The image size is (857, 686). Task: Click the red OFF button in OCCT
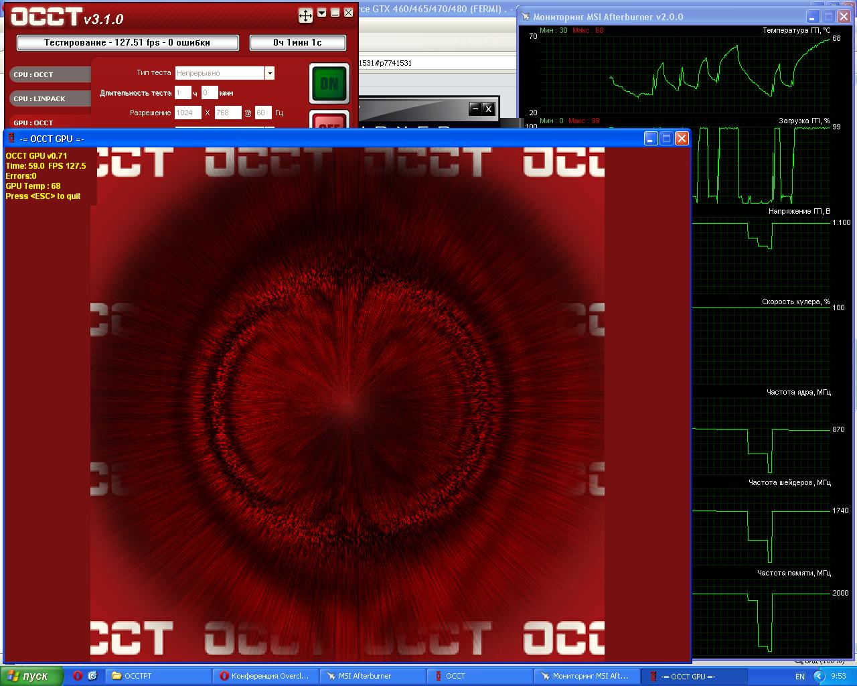coord(329,121)
